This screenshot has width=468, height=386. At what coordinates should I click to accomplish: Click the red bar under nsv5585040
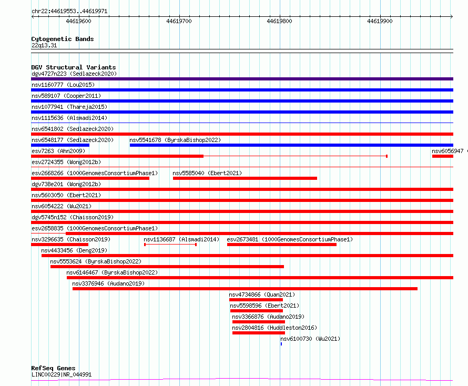245,178
